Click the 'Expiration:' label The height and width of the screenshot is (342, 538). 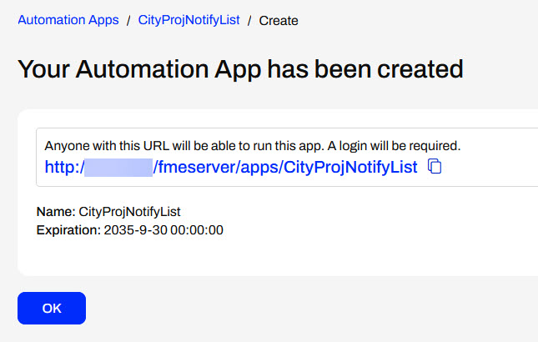(68, 229)
